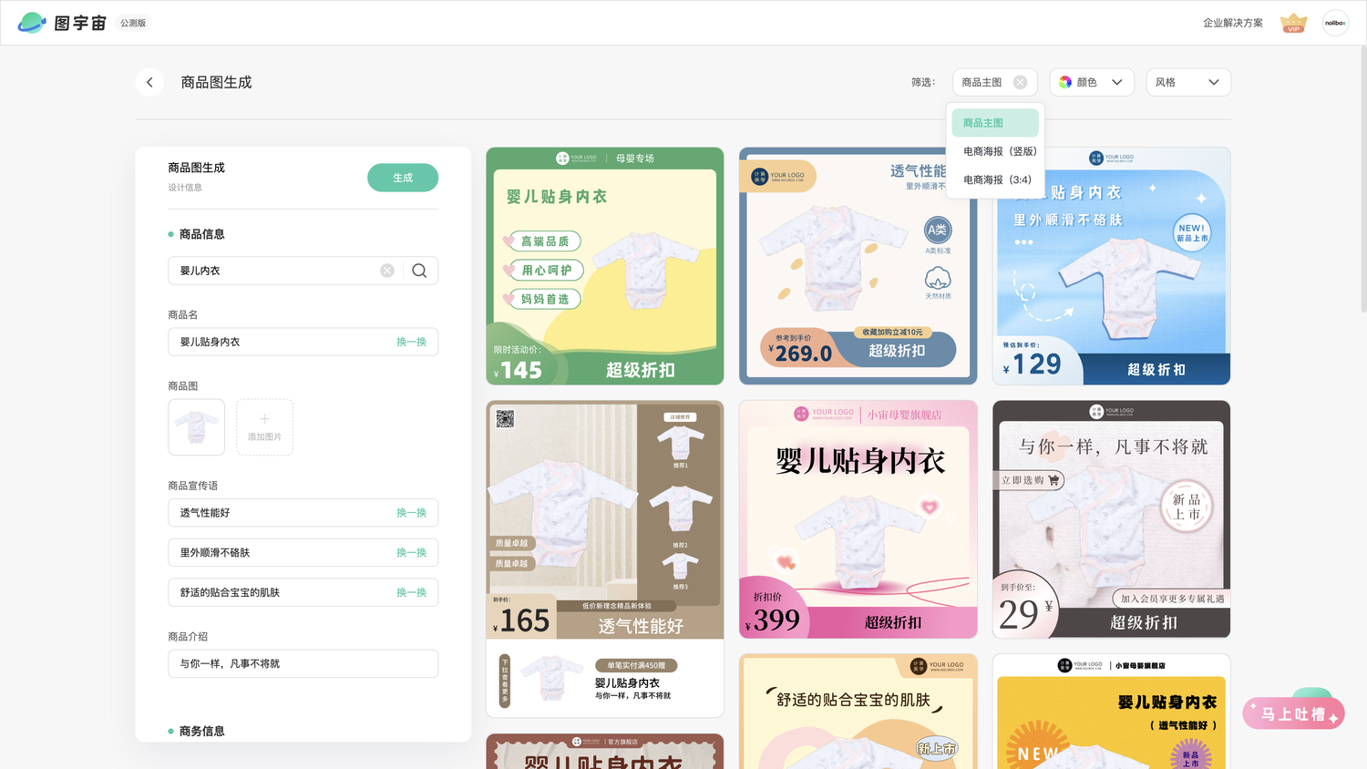Select the uploaded baby bodysuit thumbnail
The height and width of the screenshot is (769, 1367).
[x=196, y=426]
